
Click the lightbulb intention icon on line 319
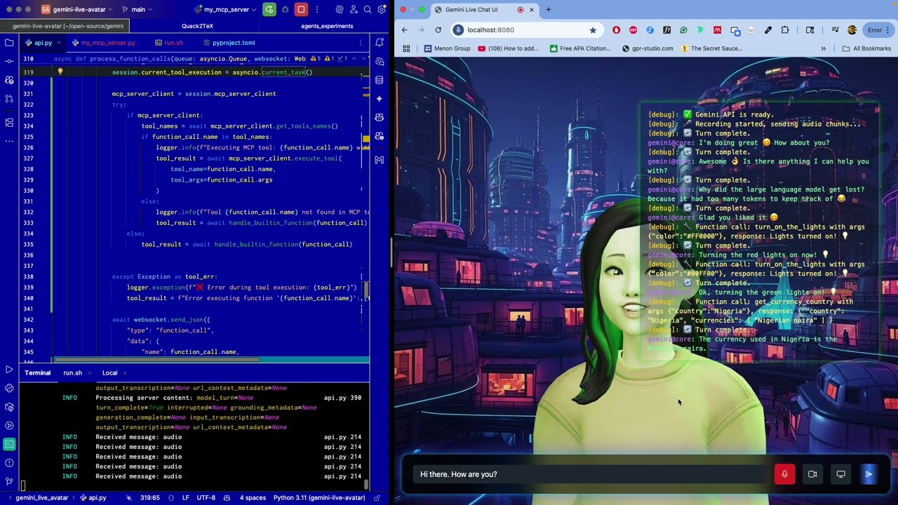tap(60, 72)
